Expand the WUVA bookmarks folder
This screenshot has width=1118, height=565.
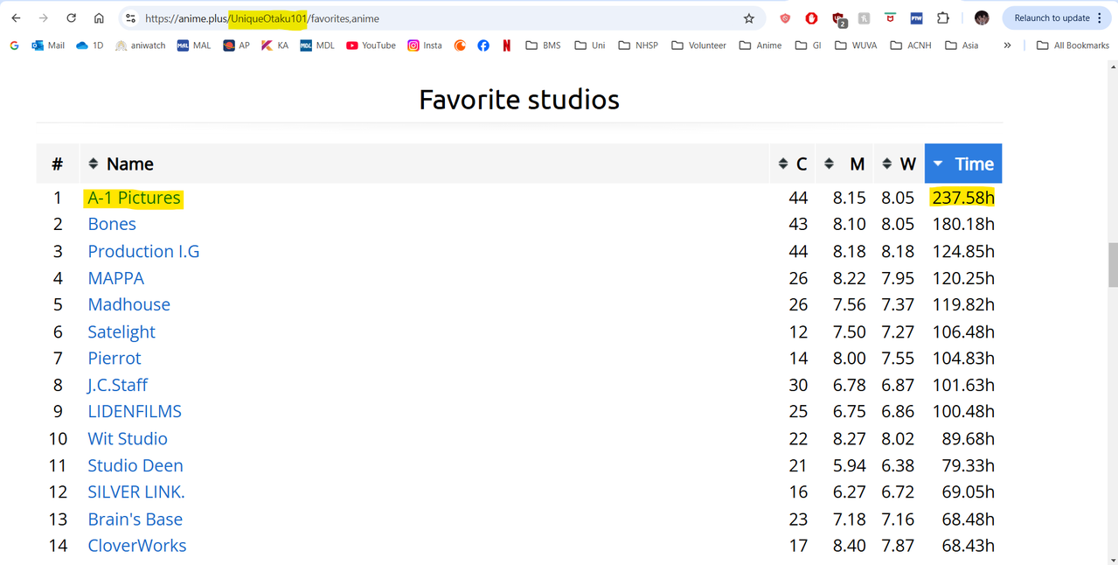(856, 45)
